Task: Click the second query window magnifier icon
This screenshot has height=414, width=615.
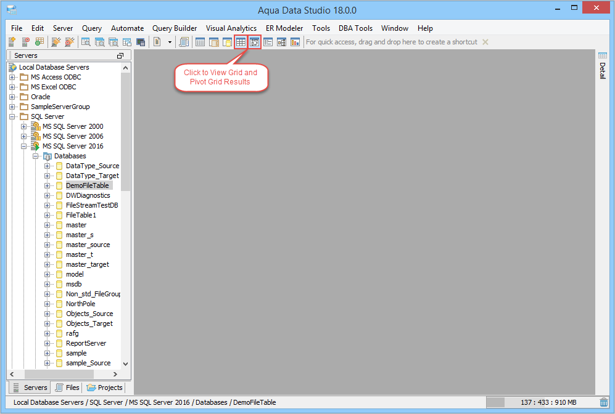Action: (x=100, y=42)
